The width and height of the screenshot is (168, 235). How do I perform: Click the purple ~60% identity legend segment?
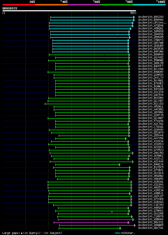(84, 5)
